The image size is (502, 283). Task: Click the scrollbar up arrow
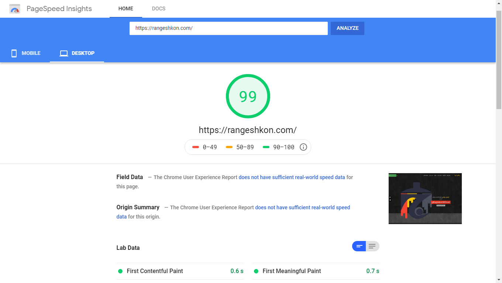(499, 3)
